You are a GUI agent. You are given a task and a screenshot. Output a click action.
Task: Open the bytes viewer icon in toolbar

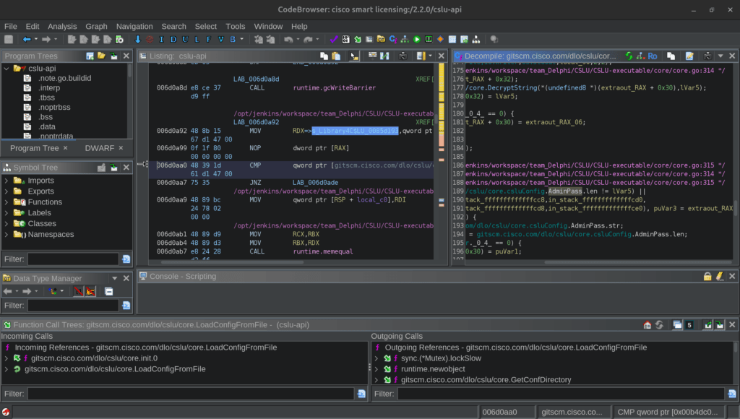click(346, 40)
